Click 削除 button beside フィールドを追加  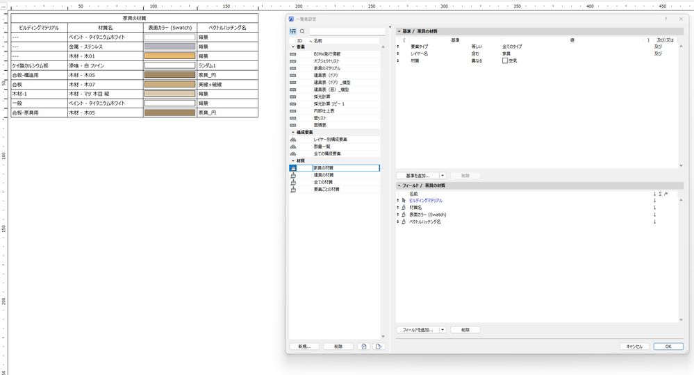[x=465, y=330]
